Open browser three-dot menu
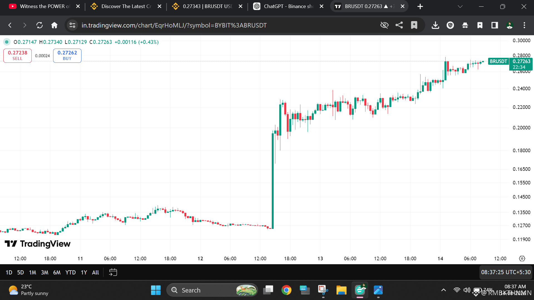This screenshot has width=534, height=300. click(x=524, y=25)
